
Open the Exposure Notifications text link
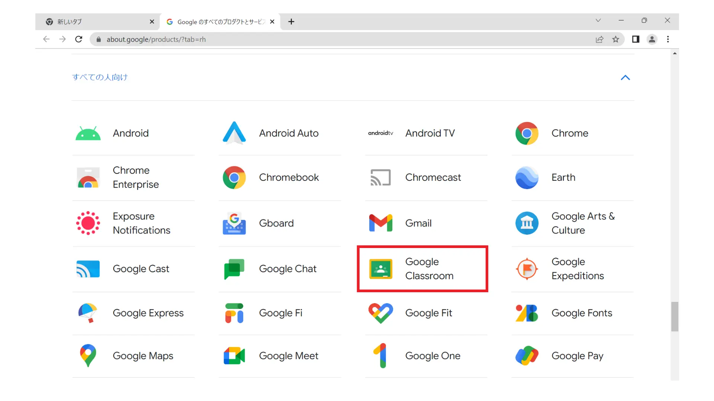coord(141,223)
